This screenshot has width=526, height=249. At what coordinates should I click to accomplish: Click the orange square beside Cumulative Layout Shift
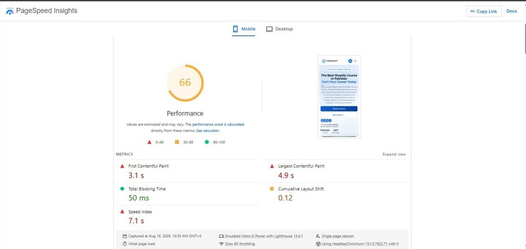pos(272,189)
